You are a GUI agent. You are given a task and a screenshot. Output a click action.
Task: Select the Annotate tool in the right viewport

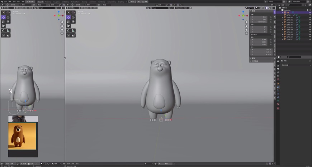click(68, 30)
